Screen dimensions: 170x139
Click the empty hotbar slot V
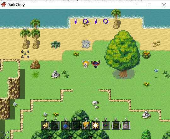(x=55, y=125)
